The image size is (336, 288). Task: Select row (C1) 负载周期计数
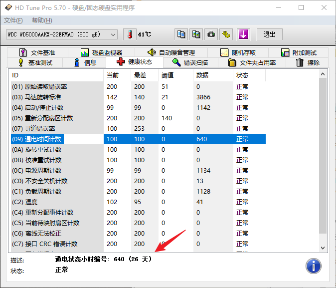138,192
